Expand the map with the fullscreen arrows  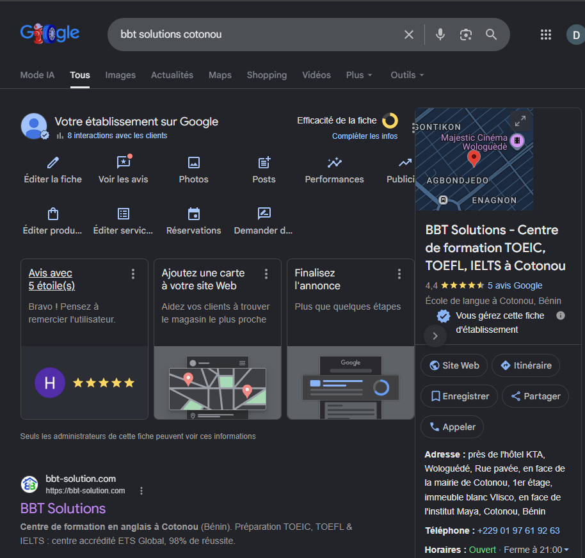tap(520, 121)
